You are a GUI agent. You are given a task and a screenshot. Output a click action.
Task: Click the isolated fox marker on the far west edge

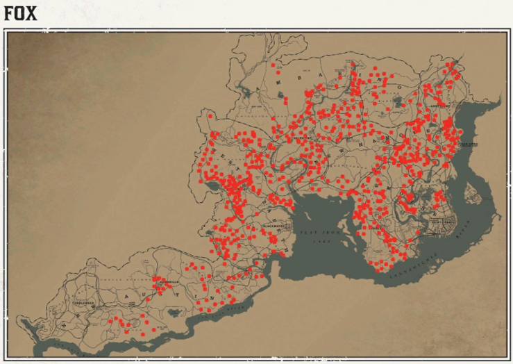click(210, 116)
